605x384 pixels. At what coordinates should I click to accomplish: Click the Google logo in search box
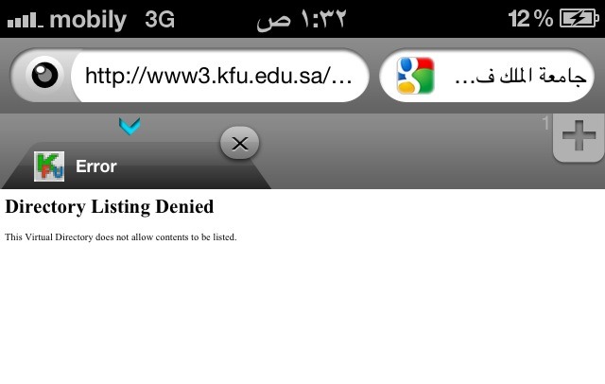click(416, 76)
